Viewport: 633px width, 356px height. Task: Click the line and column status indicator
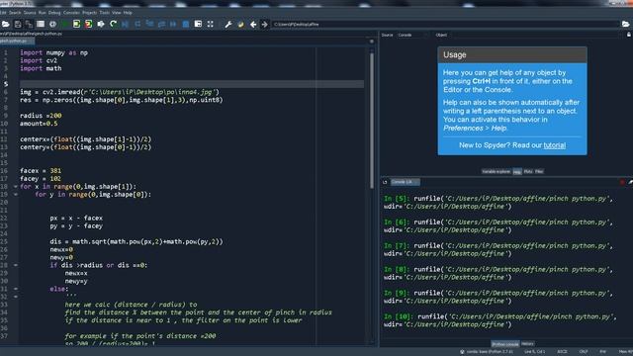(534, 352)
